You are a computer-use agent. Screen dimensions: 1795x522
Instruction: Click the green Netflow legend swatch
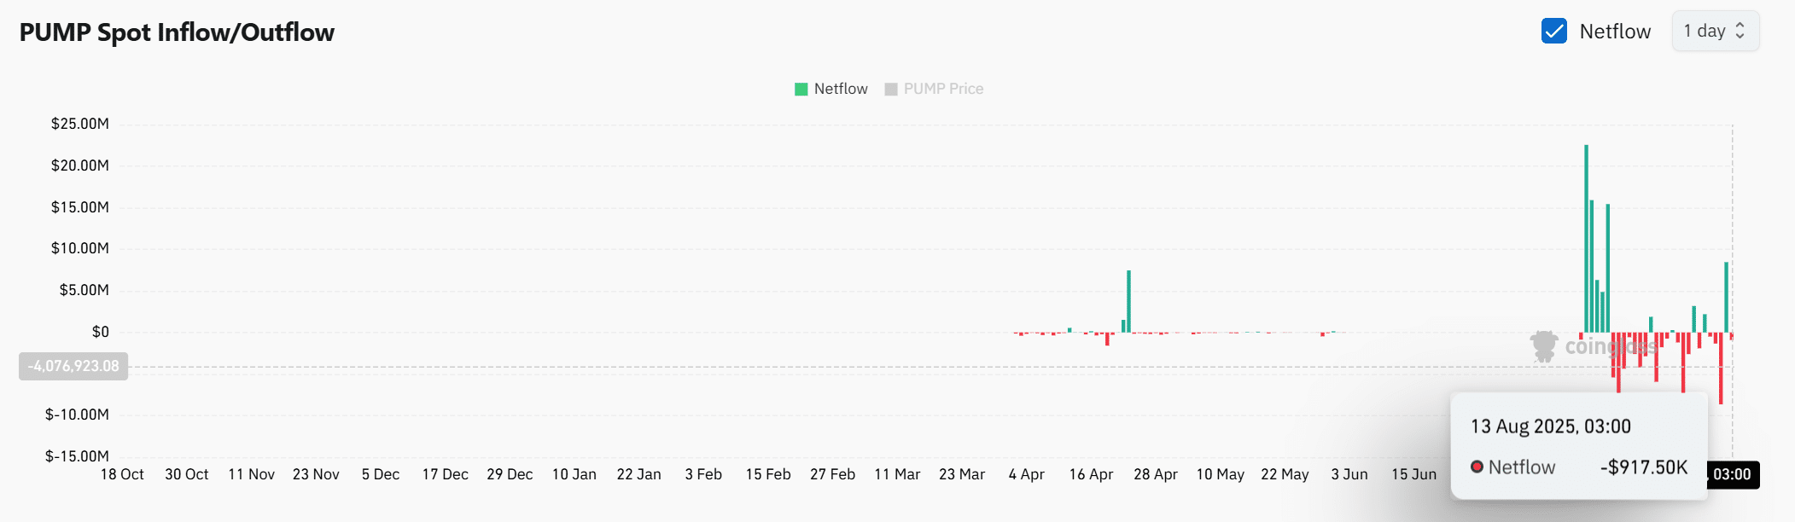(801, 90)
